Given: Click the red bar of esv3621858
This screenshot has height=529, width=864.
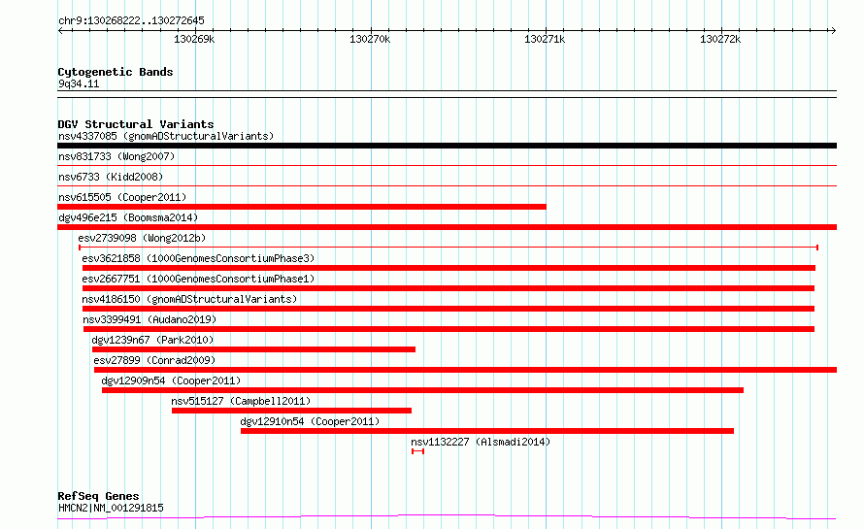Looking at the screenshot, I should [449, 268].
